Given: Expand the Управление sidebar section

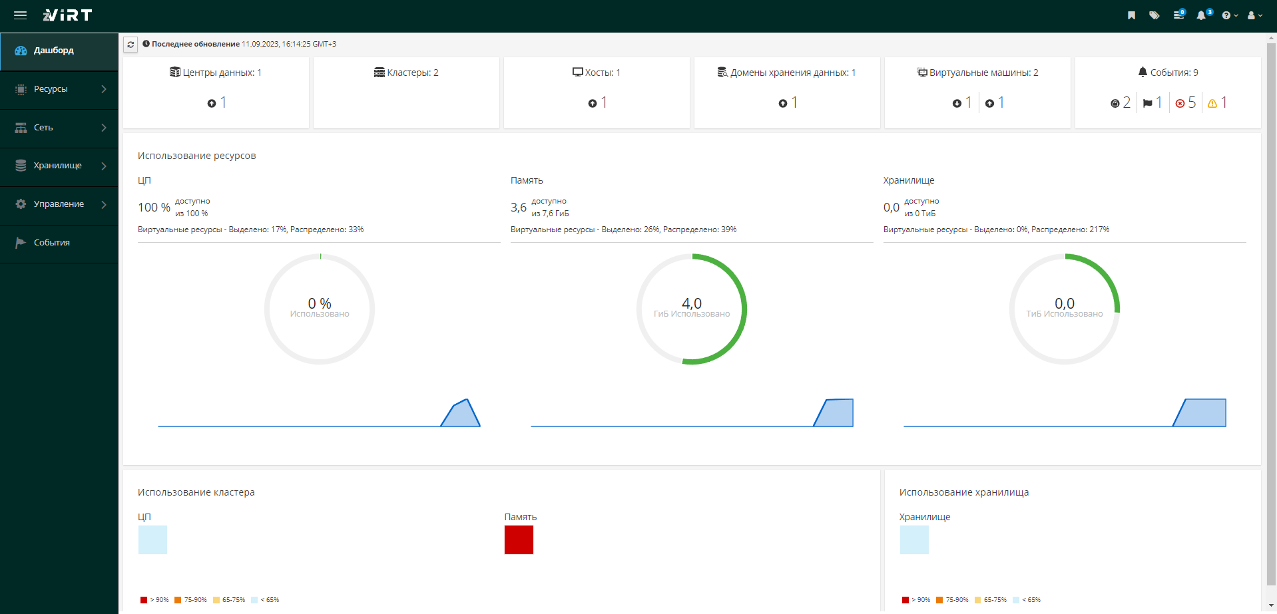Looking at the screenshot, I should pos(59,204).
